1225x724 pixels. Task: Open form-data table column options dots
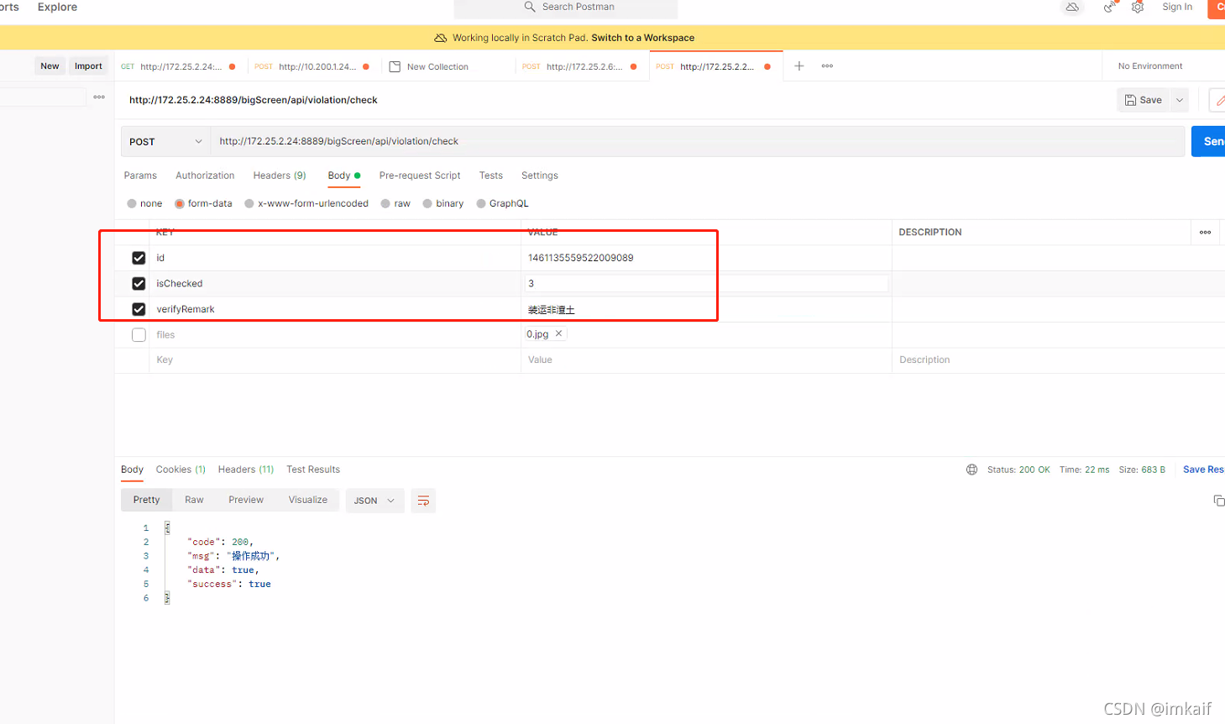pyautogui.click(x=1205, y=232)
